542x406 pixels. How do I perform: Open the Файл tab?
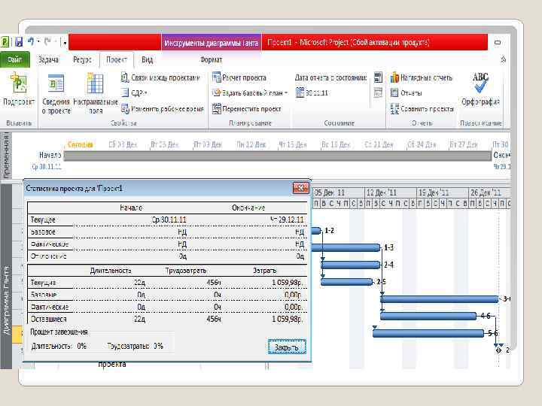(x=15, y=59)
